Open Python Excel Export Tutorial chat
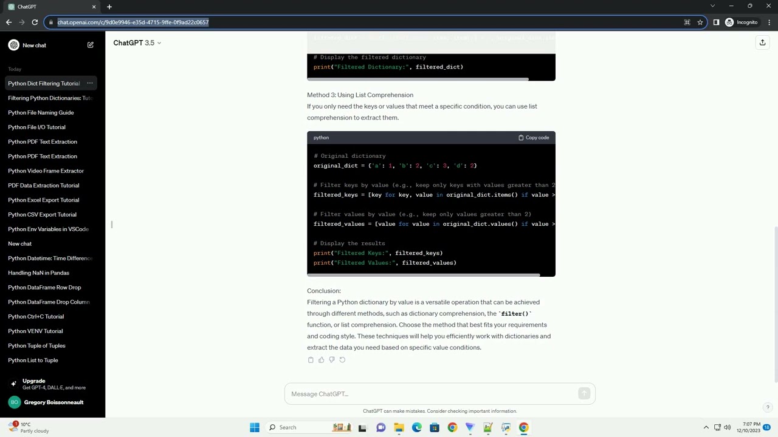 pos(51,200)
